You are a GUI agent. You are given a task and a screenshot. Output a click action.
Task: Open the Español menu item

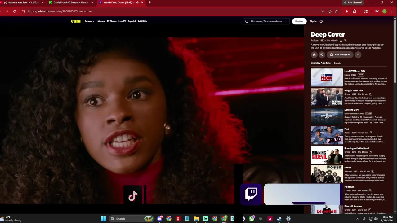132,21
